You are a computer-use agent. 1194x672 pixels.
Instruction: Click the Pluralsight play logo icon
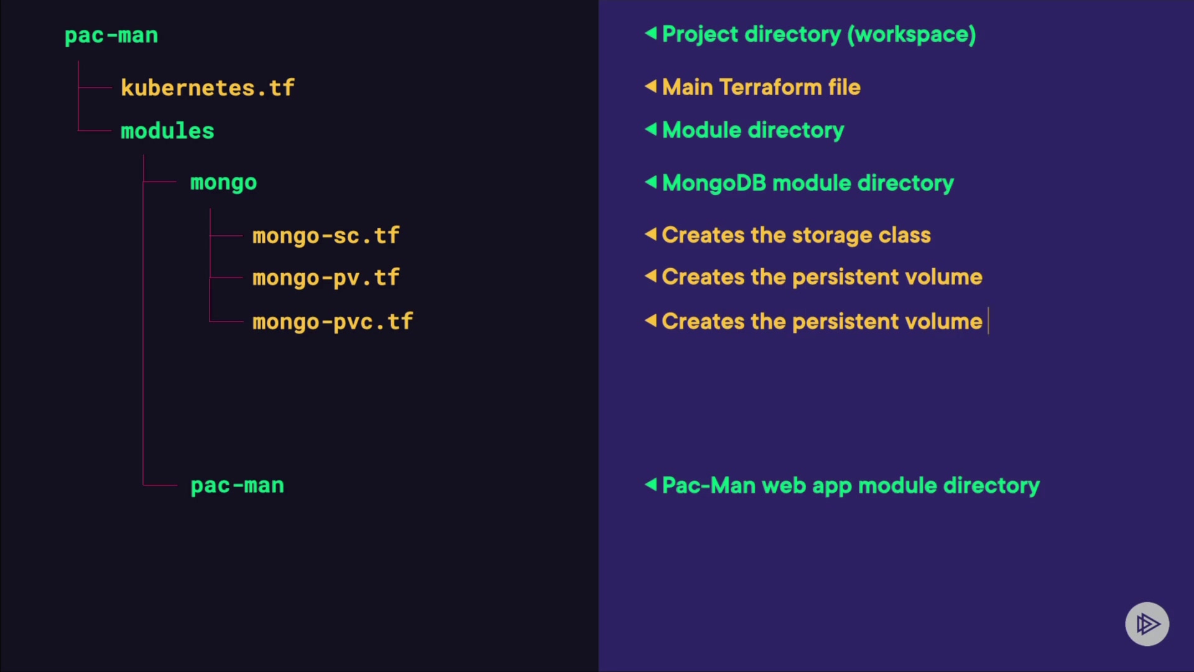(x=1147, y=623)
